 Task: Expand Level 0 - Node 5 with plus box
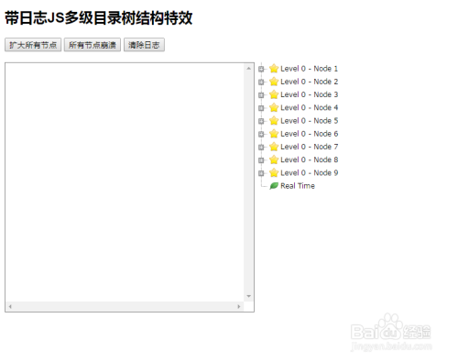point(261,121)
